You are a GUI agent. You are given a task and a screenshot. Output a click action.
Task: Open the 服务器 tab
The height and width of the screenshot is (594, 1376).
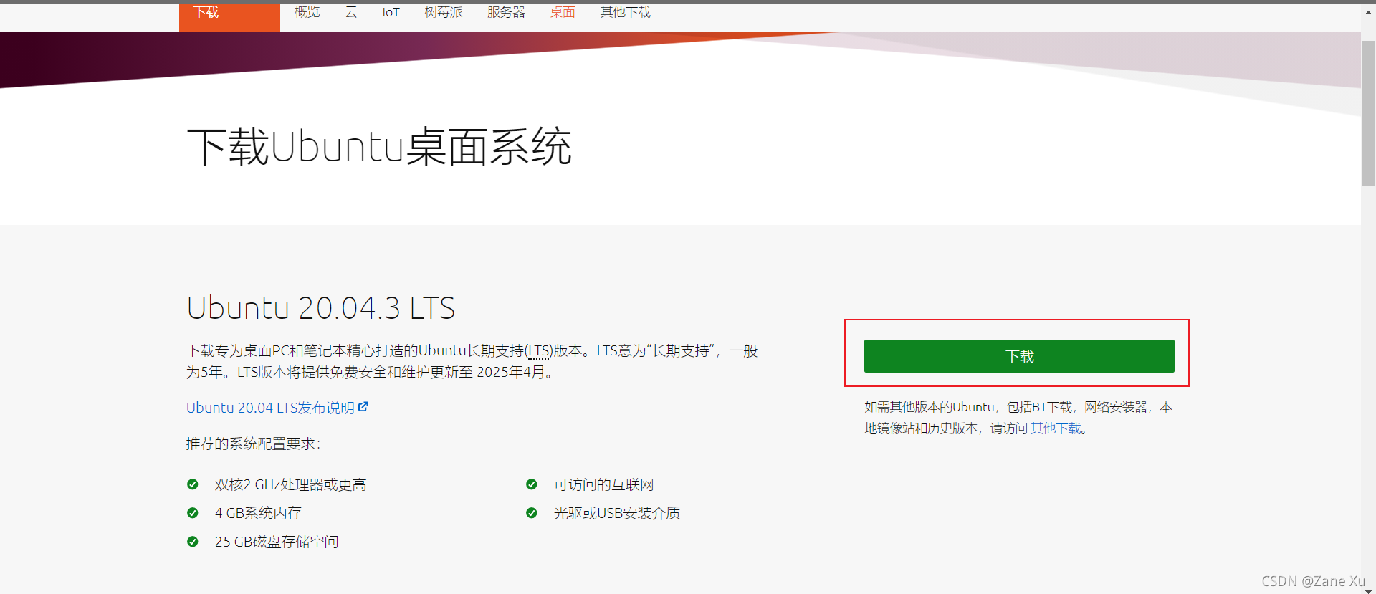tap(506, 12)
